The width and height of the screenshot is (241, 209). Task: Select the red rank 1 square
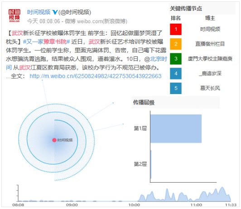coord(176,29)
